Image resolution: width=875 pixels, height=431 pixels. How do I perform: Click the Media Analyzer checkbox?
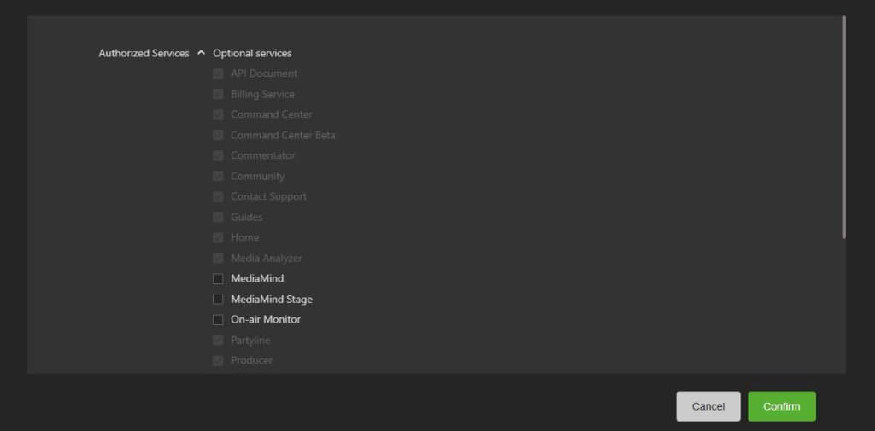click(218, 259)
